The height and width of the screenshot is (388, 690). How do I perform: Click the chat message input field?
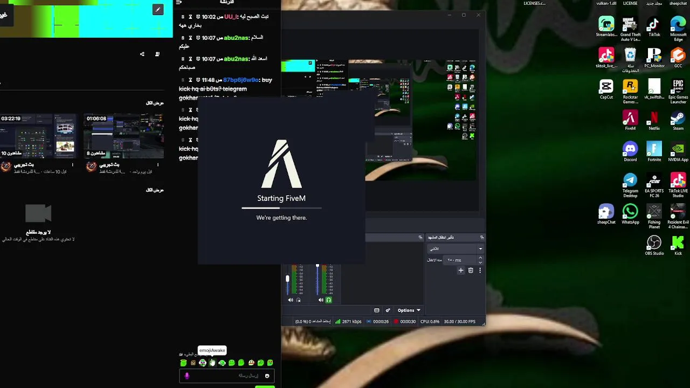(x=227, y=376)
